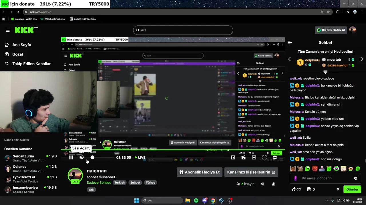Expand Daha Fazla Göster
366x205 pixels.
pos(17,140)
